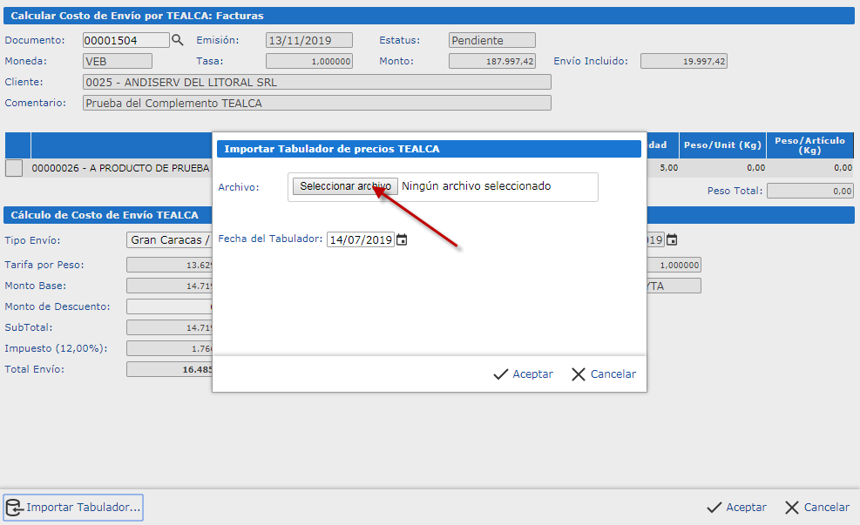Click the Monto de Descuento field

[x=170, y=306]
